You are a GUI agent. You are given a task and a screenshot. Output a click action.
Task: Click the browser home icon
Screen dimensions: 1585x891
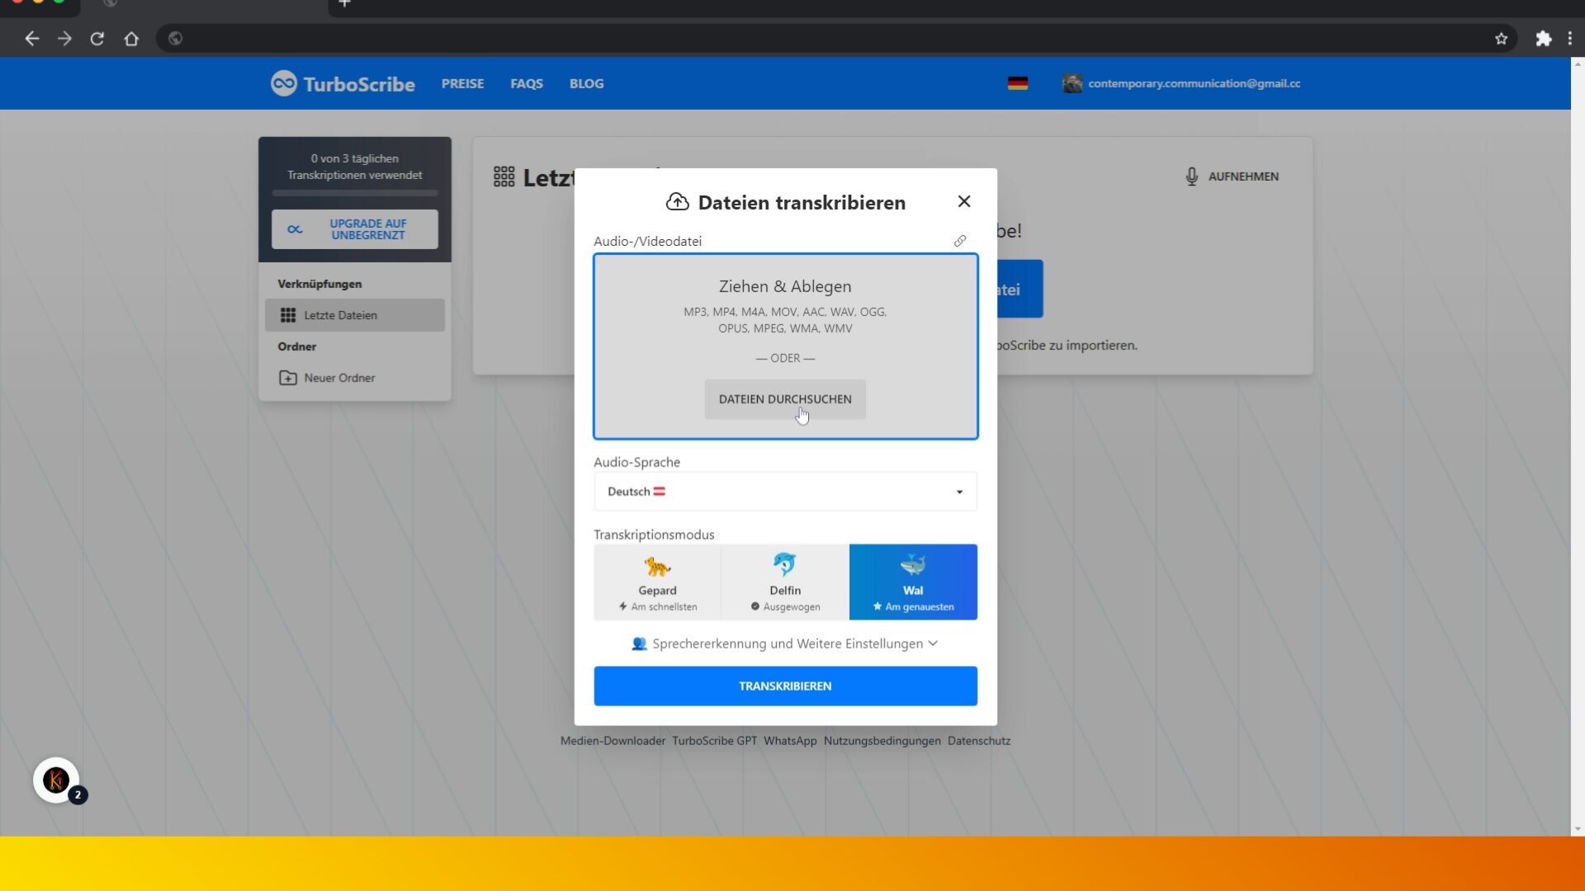(131, 39)
